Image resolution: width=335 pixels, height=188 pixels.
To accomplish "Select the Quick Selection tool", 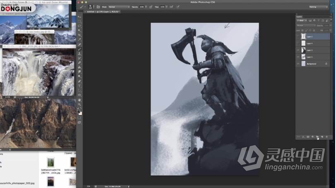I will click(x=79, y=31).
